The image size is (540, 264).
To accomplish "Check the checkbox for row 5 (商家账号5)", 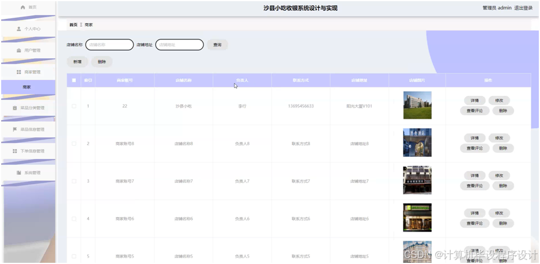I will click(x=74, y=256).
